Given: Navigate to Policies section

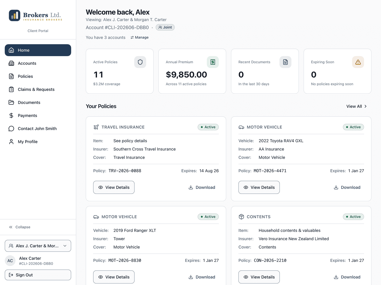Looking at the screenshot, I should click(x=38, y=76).
